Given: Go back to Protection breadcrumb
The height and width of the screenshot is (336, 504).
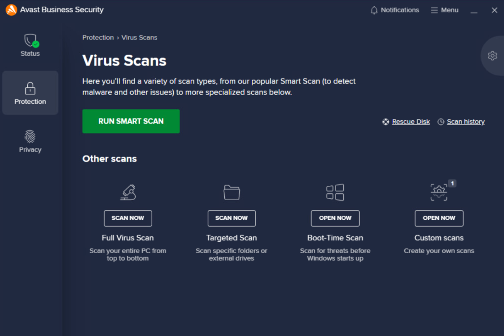Looking at the screenshot, I should coord(98,38).
